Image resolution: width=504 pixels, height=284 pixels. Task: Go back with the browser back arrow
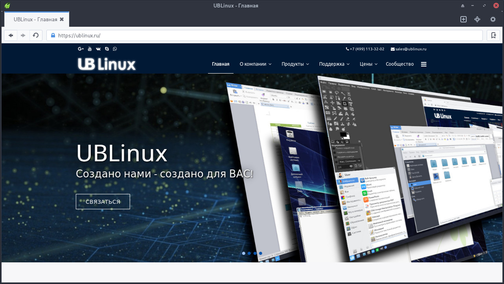coord(11,35)
